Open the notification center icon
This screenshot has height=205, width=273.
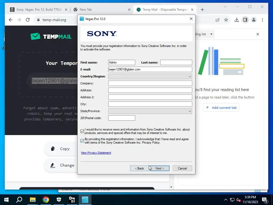(265, 200)
